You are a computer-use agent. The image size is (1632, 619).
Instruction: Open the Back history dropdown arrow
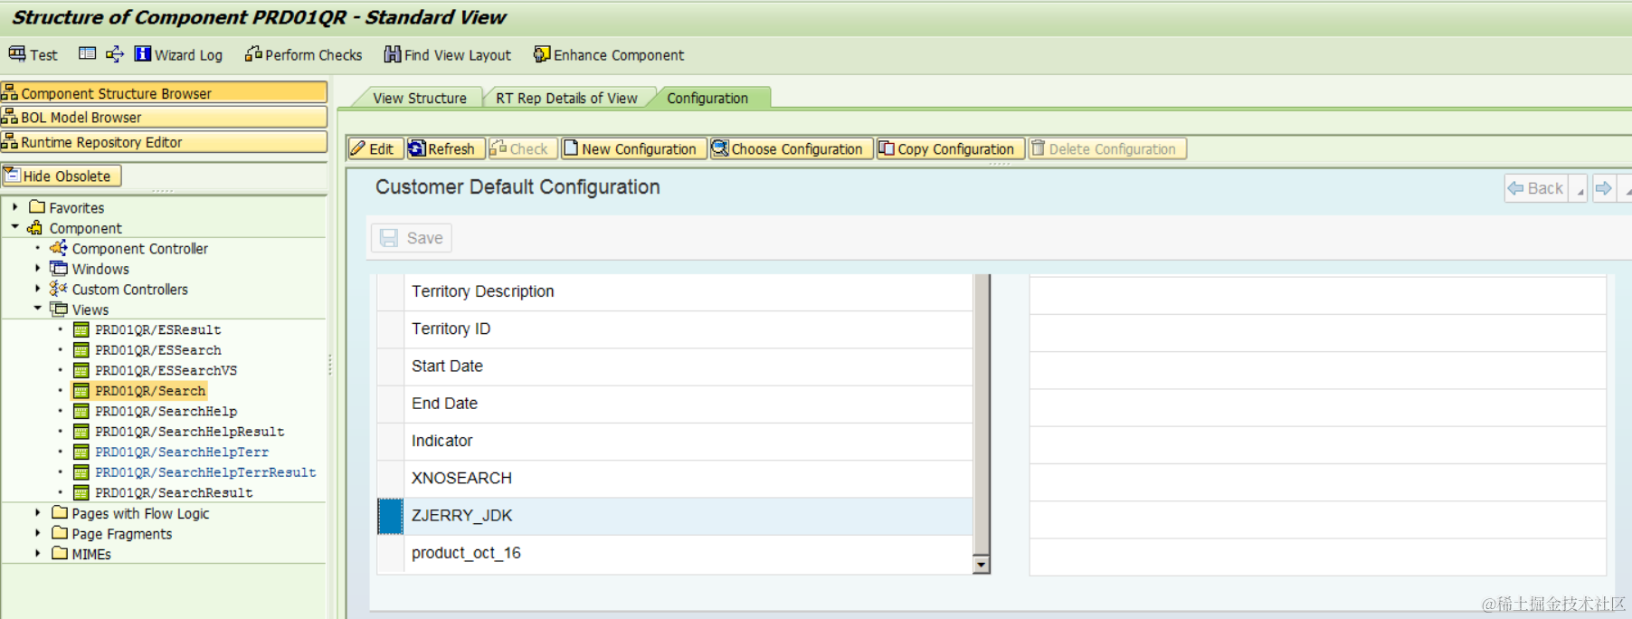1580,189
